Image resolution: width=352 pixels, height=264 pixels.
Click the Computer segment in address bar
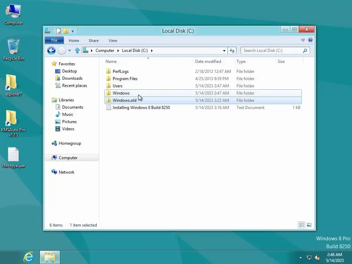point(105,51)
